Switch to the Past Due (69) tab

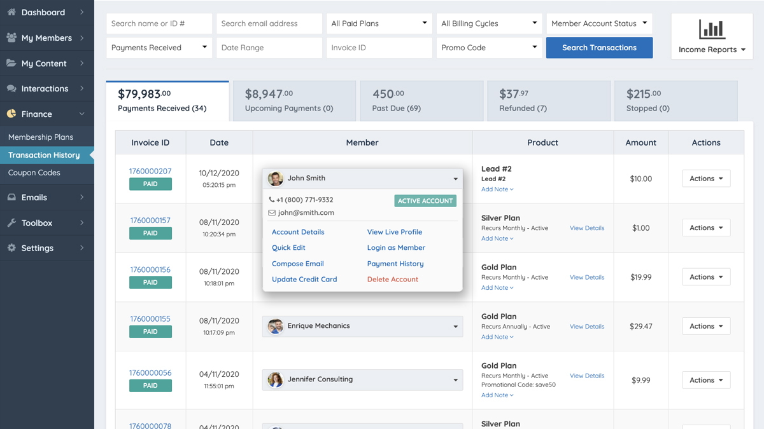click(421, 100)
